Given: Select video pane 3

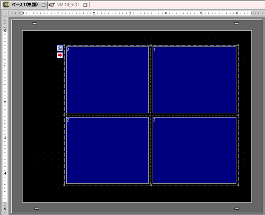Looking at the screenshot, I should tap(195, 150).
